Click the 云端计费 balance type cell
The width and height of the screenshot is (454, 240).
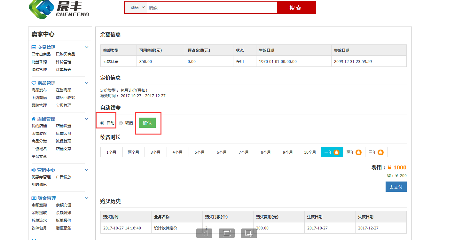[x=119, y=61]
